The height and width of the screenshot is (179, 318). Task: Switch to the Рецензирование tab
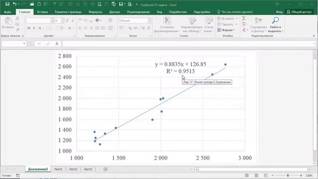click(x=138, y=12)
